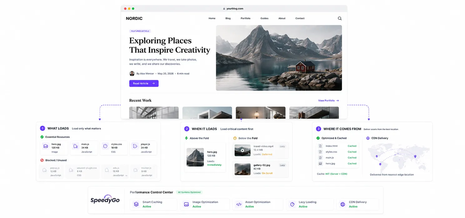Screen dimensions: 465x218
Task: Click the green check icon beside Optimized & Cached
Action: 318,138
